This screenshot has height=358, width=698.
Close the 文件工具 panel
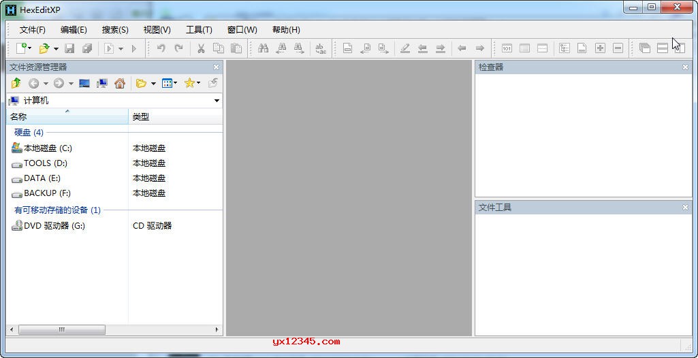click(x=686, y=207)
